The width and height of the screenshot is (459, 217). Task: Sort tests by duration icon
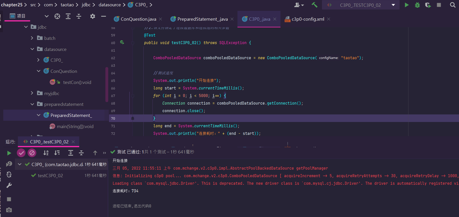tap(57, 153)
